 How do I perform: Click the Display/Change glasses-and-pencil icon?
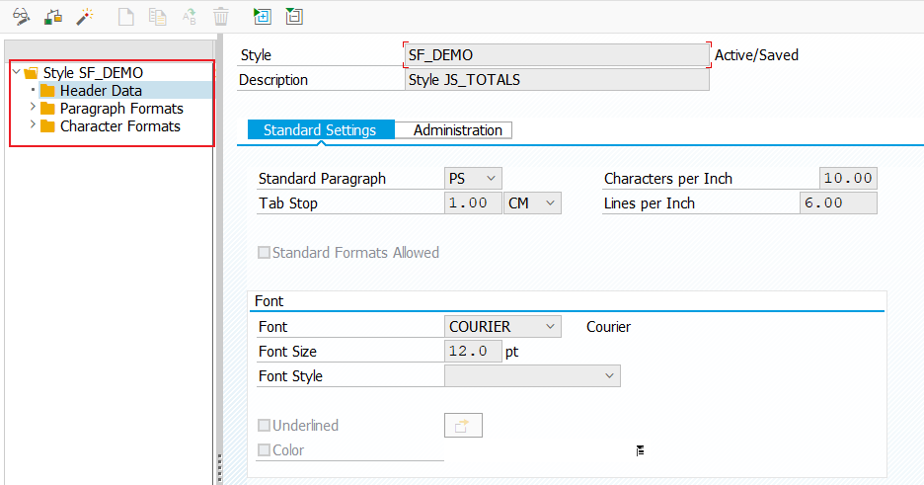click(x=21, y=16)
